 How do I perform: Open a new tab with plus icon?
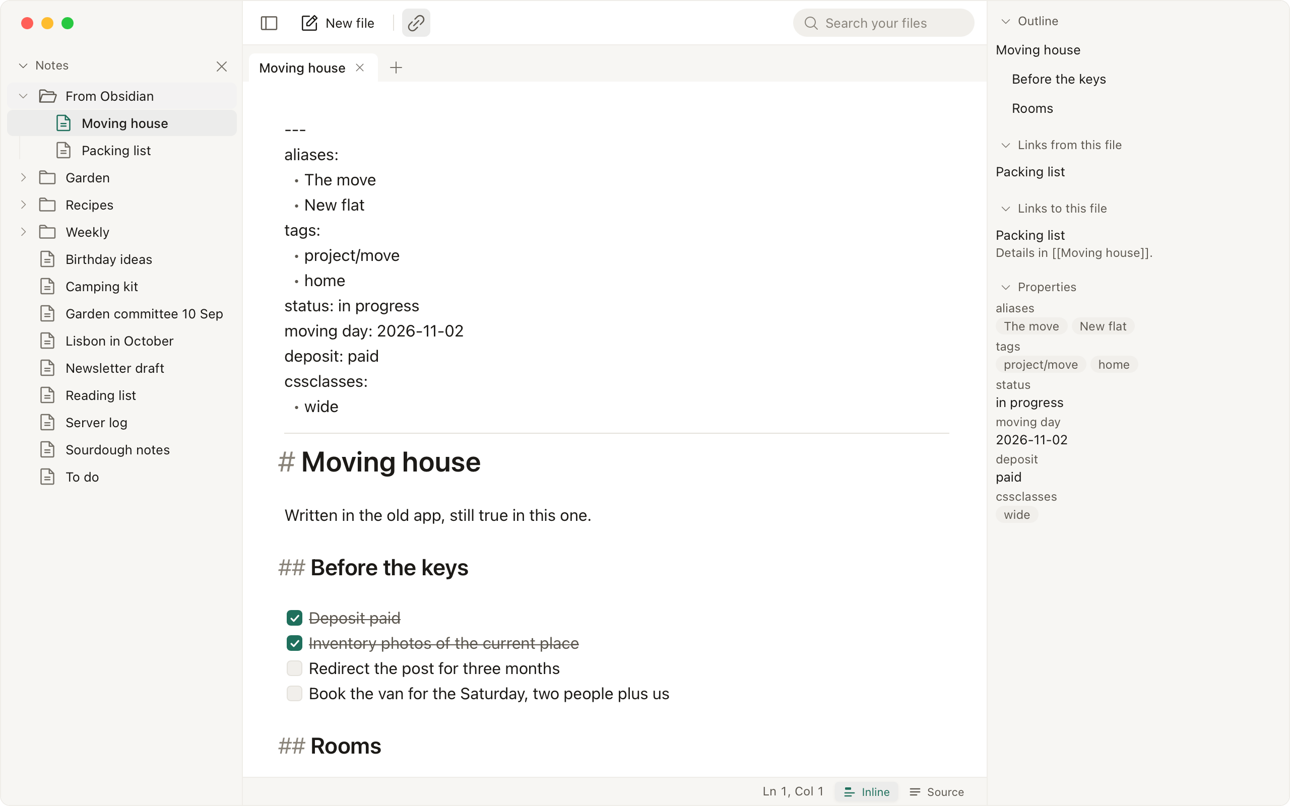(396, 68)
